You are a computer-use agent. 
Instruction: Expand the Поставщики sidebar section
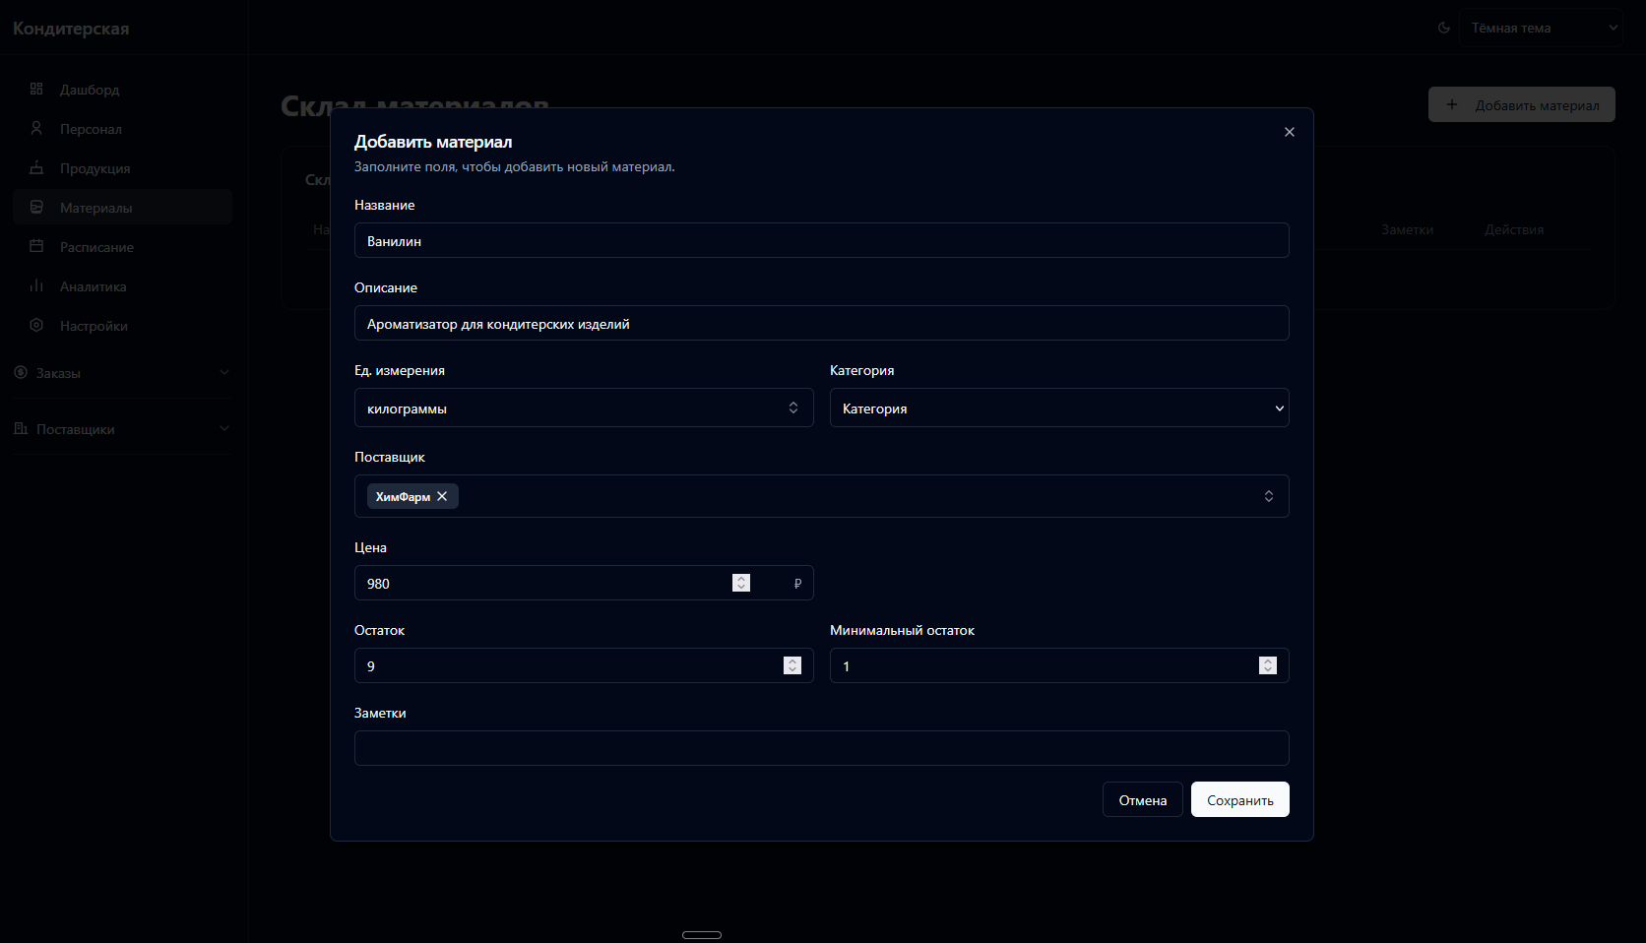coord(223,428)
